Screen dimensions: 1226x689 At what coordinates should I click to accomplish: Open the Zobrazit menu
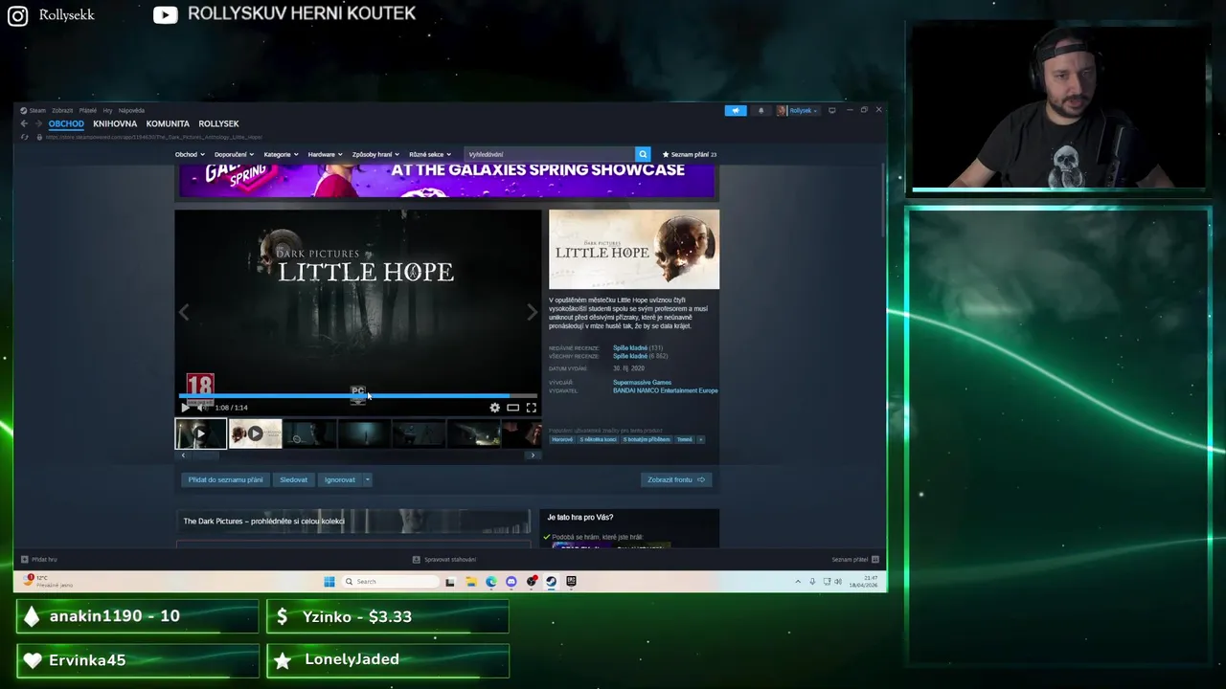coord(62,110)
